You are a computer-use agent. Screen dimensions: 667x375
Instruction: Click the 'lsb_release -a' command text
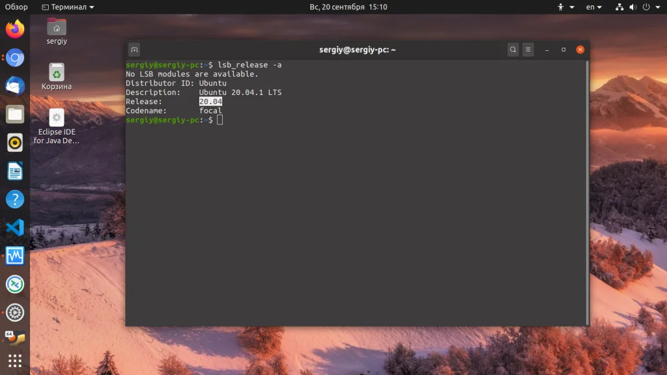coord(249,65)
